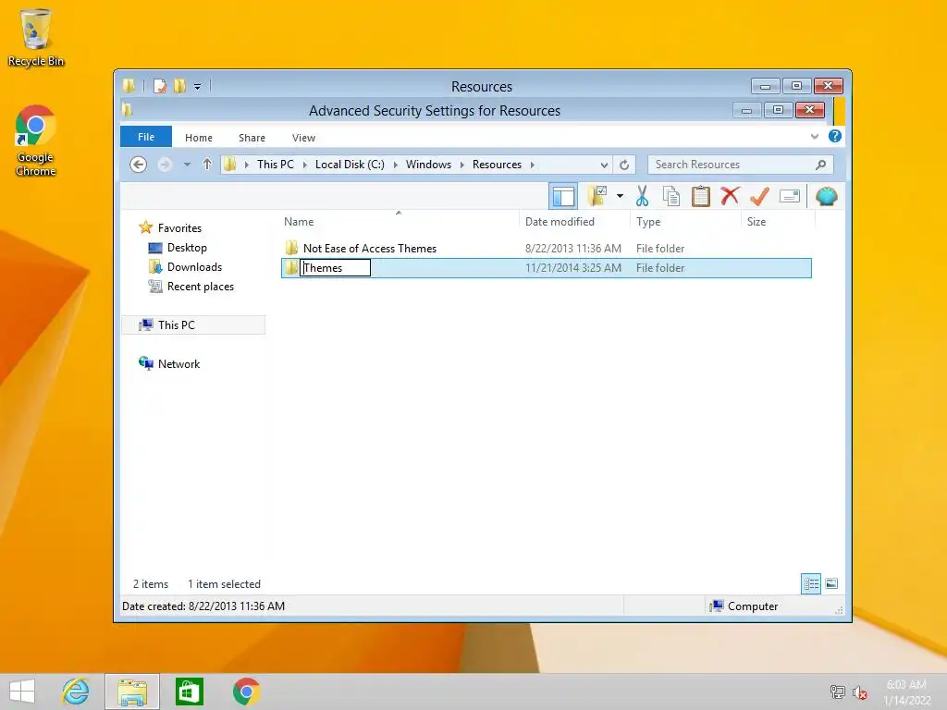Open the address bar history dropdown
Screen dimensions: 947x710
click(603, 165)
